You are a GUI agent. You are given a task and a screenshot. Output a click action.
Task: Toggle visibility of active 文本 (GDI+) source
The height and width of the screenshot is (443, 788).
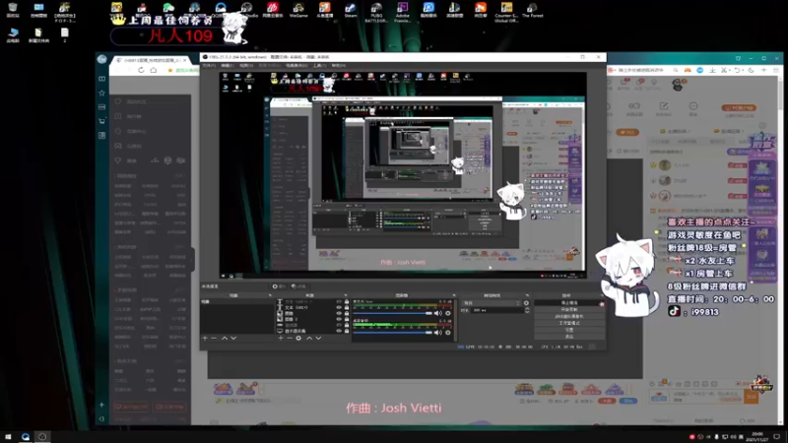click(x=339, y=307)
